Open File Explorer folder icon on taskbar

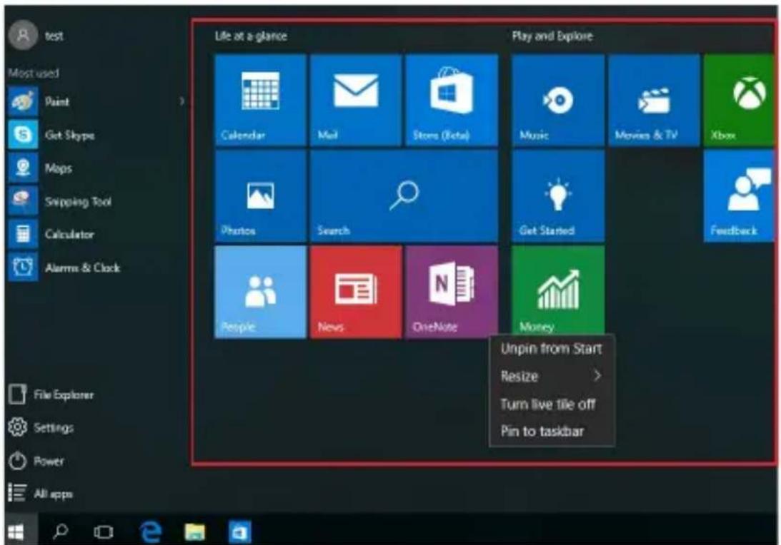click(x=194, y=531)
